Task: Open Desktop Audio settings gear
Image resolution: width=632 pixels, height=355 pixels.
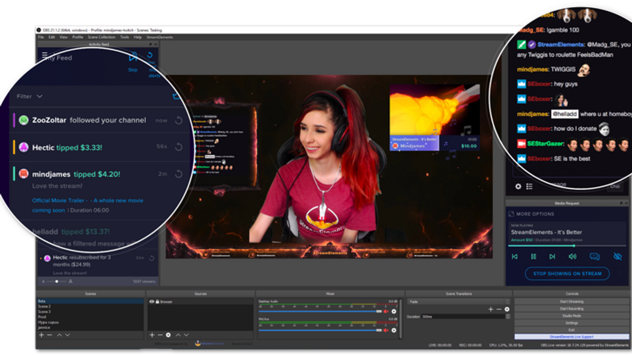Action: point(393,311)
